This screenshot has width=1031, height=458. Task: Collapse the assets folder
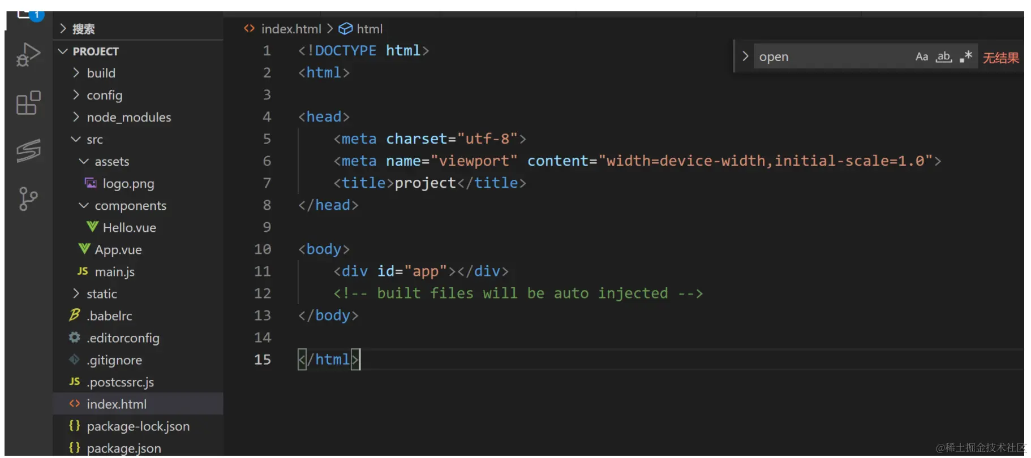tap(84, 161)
